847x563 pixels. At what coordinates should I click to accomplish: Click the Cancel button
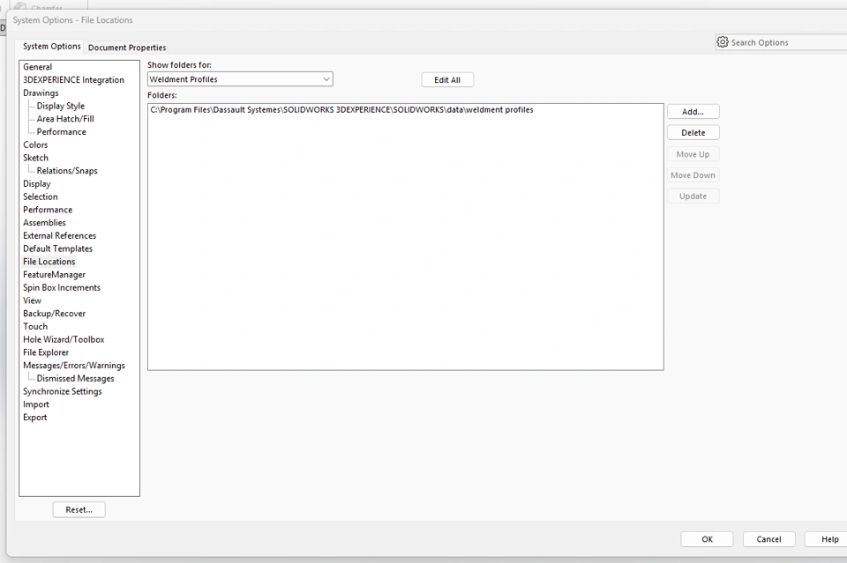pos(768,539)
